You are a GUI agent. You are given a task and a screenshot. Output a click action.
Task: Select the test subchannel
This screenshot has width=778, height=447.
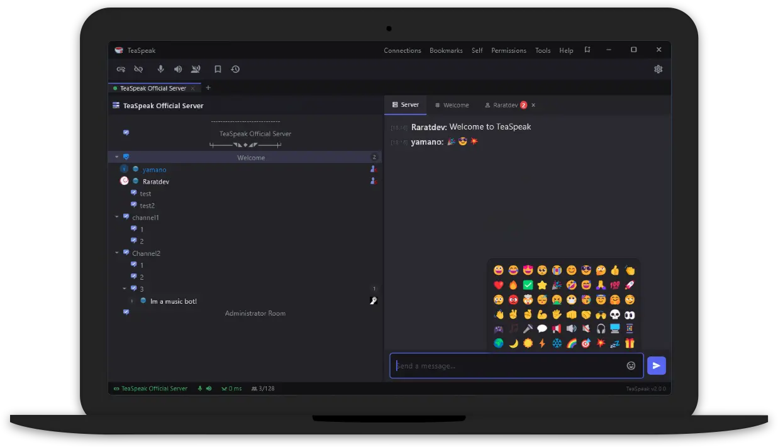(x=145, y=194)
